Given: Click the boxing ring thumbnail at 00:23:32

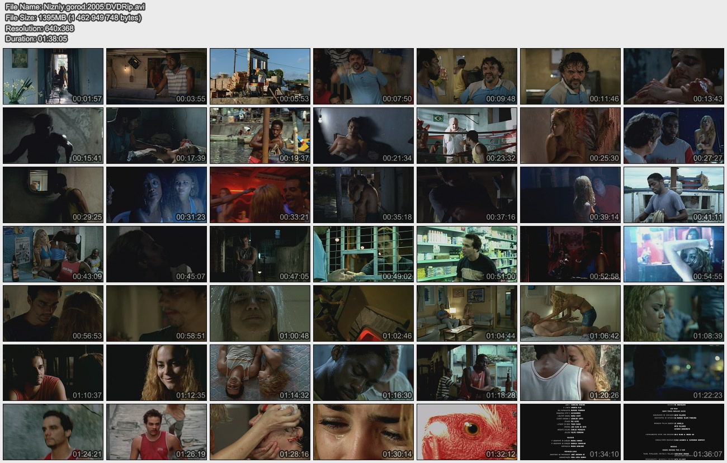Looking at the screenshot, I should (x=467, y=135).
